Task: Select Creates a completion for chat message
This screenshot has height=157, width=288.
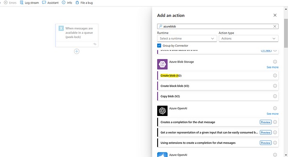Action: (218, 122)
